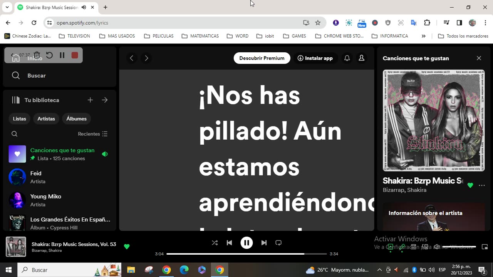Pause the screen recorder overlay
Screen dimensions: 493x277
pyautogui.click(x=62, y=55)
